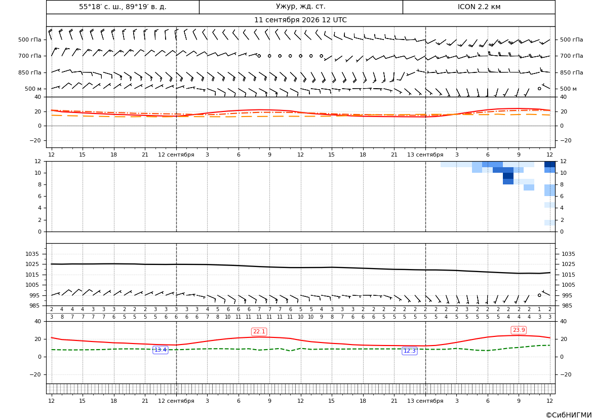
Task: Click the first calm circle at 700 гПа
Action: pyautogui.click(x=259, y=56)
